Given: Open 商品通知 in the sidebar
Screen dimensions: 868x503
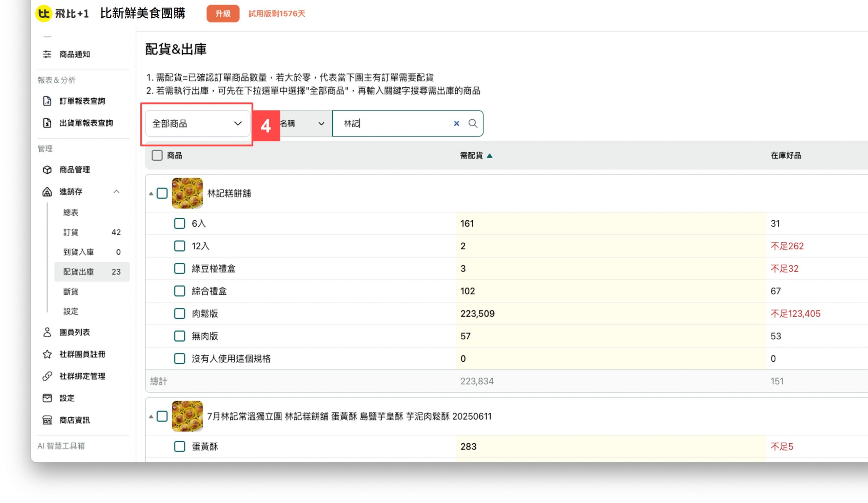Looking at the screenshot, I should (x=74, y=54).
